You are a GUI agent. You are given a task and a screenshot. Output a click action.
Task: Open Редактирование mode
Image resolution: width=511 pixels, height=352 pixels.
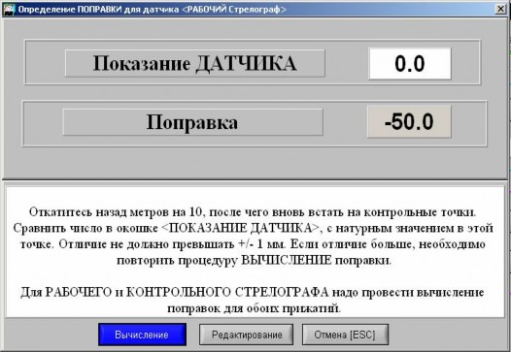tap(247, 335)
